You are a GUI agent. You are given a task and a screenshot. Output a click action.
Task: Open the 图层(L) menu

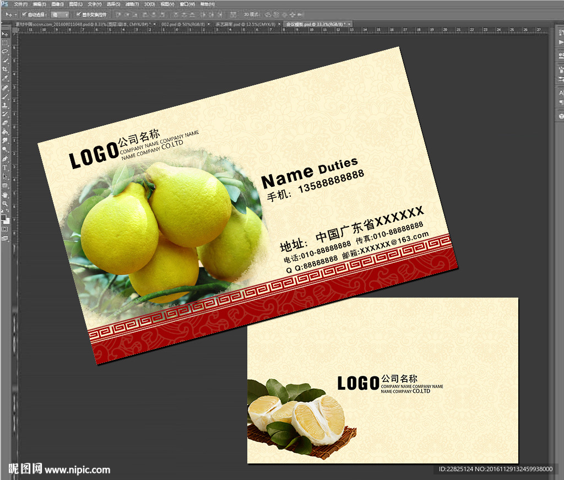75,4
